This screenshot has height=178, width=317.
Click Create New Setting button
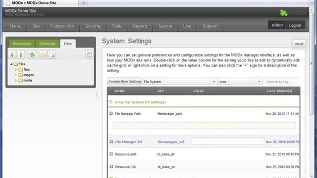coord(124,81)
